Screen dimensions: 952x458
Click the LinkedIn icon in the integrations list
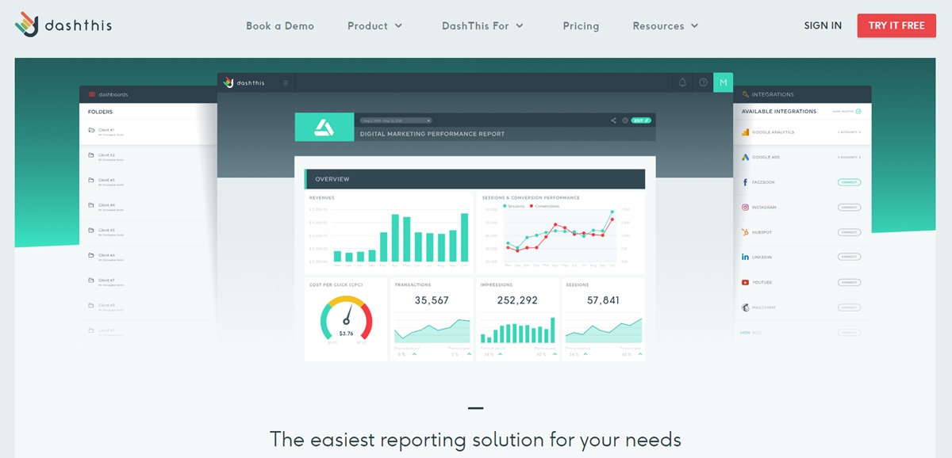pos(745,258)
